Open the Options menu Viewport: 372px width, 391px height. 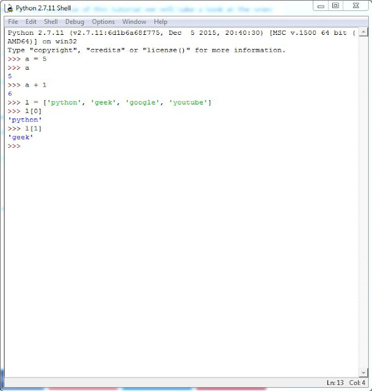pos(103,22)
